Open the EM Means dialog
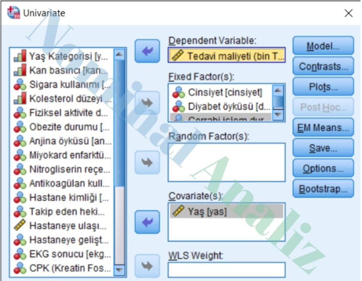Image resolution: width=362 pixels, height=281 pixels. pyautogui.click(x=323, y=128)
